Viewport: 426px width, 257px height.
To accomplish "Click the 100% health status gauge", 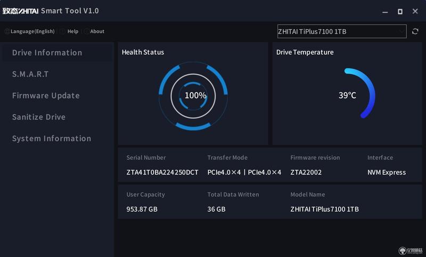I will point(193,96).
